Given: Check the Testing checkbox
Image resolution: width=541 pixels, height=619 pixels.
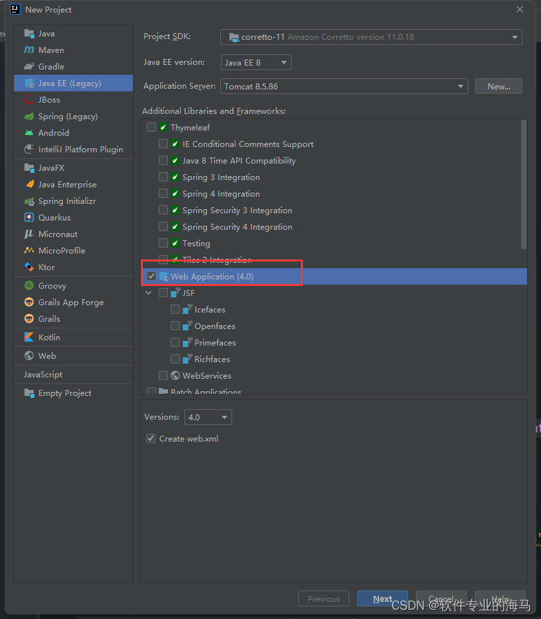Looking at the screenshot, I should coord(163,244).
